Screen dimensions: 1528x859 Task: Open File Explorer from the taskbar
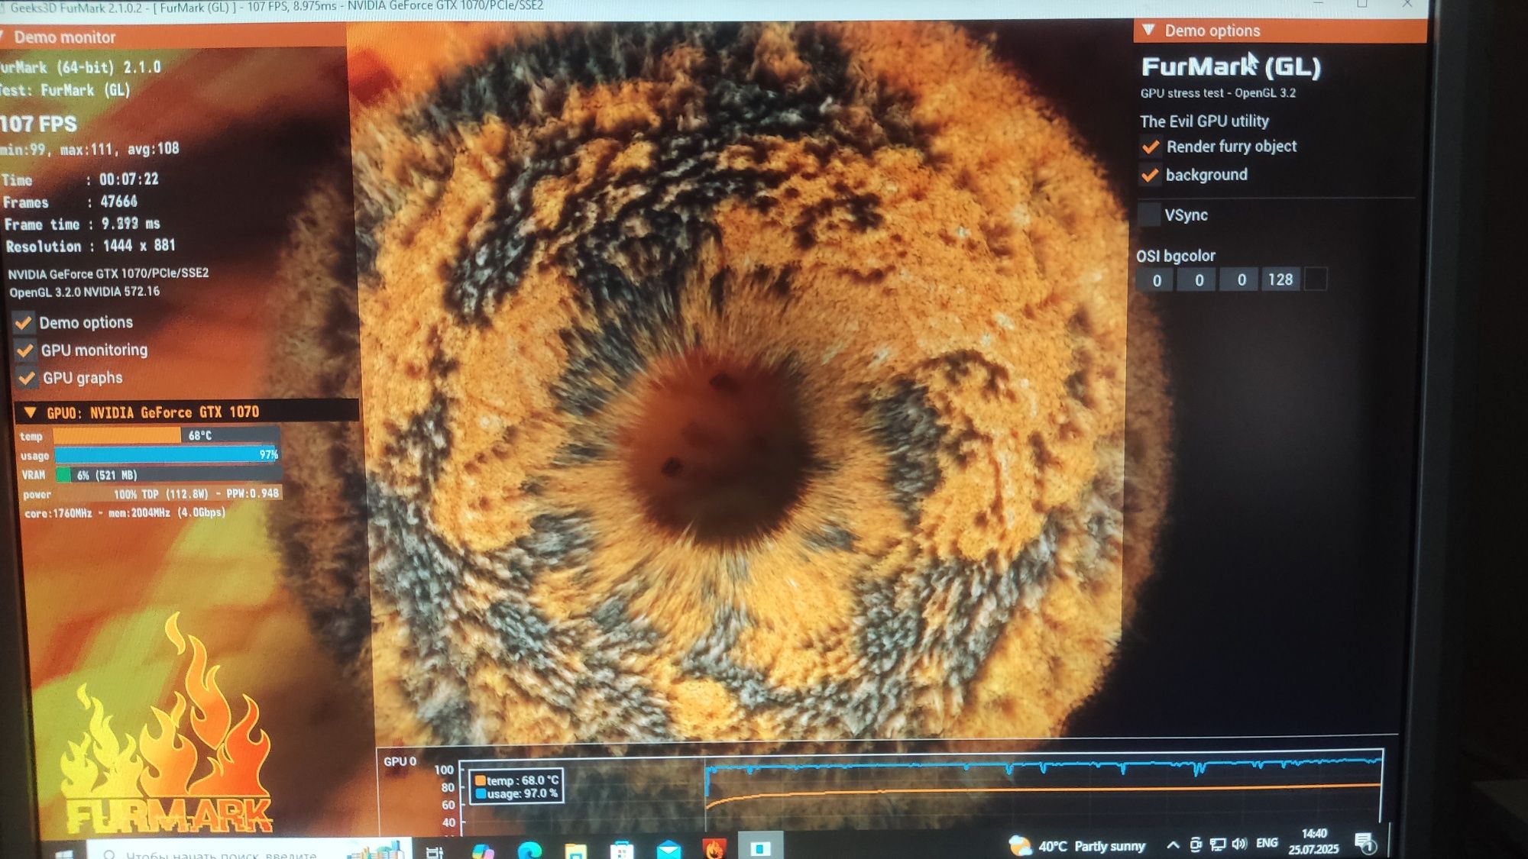(x=576, y=850)
